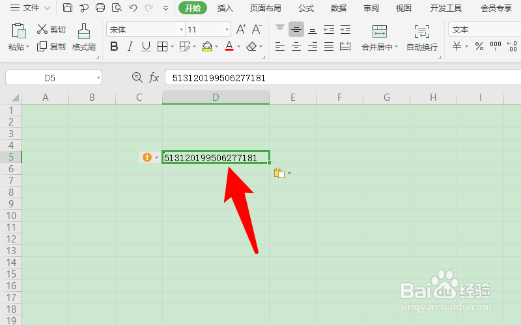Switch to the 审阅 tab

pos(371,8)
